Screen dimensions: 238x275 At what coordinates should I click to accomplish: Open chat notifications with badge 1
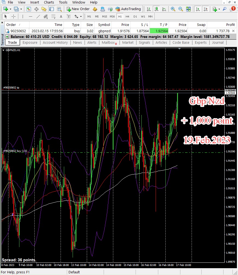232,9
